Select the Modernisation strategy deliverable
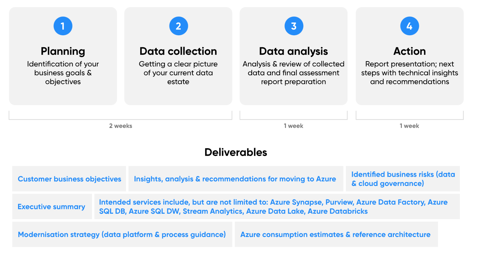 pos(122,234)
